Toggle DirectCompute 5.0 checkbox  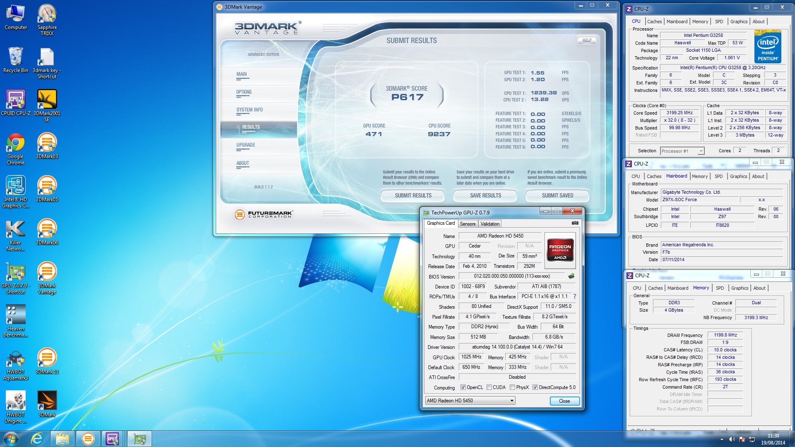pyautogui.click(x=535, y=387)
